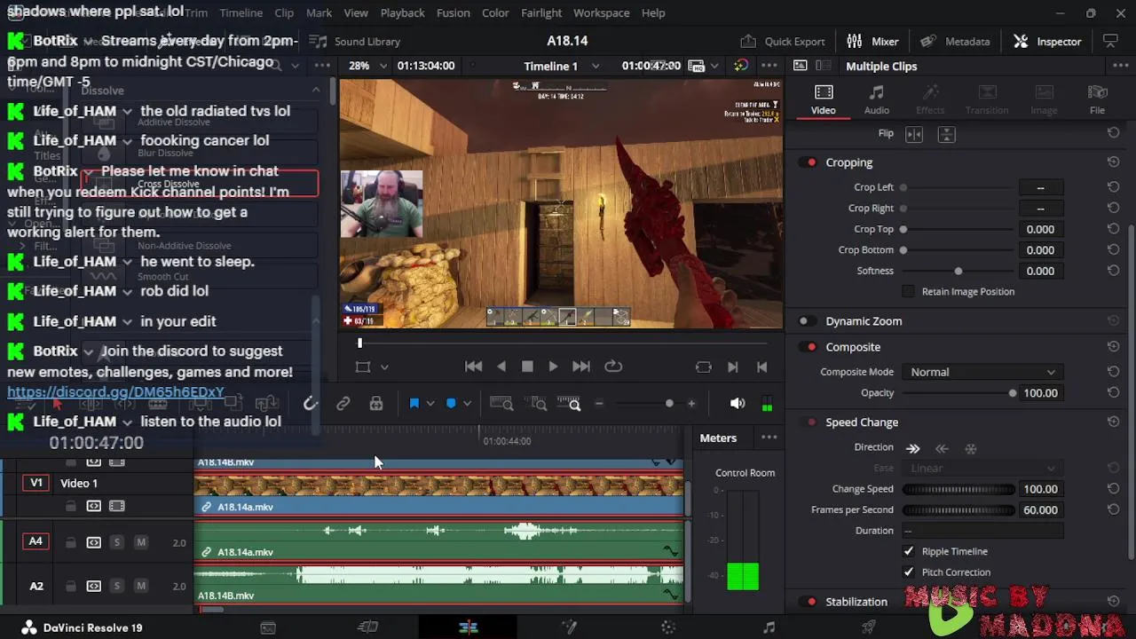
Task: Open Composite Mode dropdown set to Normal
Action: tap(982, 372)
